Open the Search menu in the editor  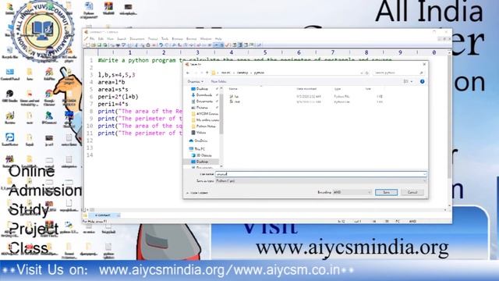(122, 39)
